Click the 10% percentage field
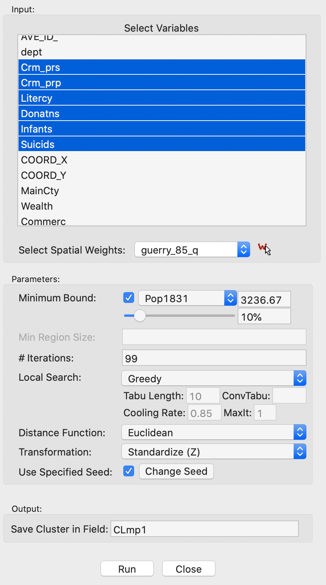This screenshot has width=326, height=585. (264, 316)
